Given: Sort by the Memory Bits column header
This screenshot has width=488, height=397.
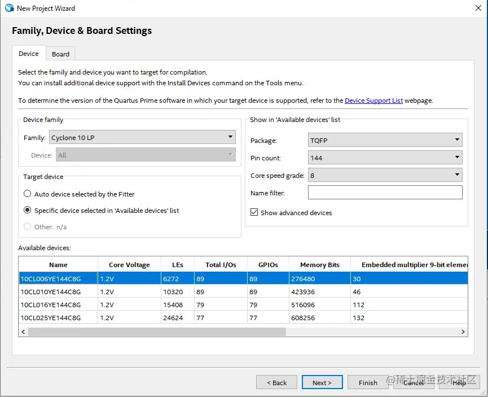Looking at the screenshot, I should (320, 264).
